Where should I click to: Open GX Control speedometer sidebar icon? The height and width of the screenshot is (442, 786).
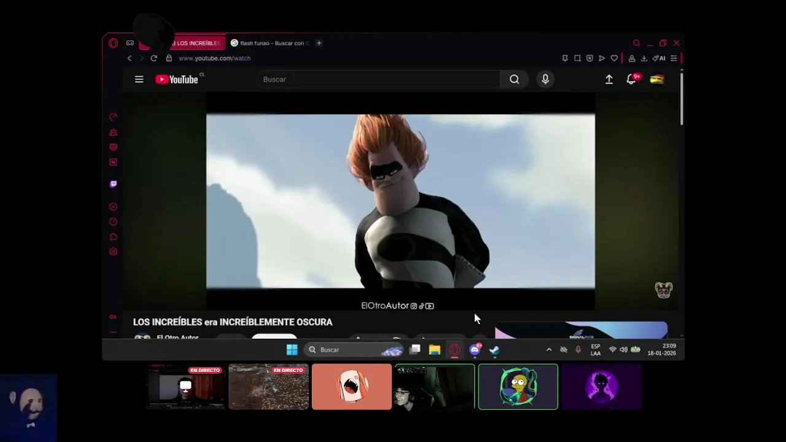click(113, 117)
